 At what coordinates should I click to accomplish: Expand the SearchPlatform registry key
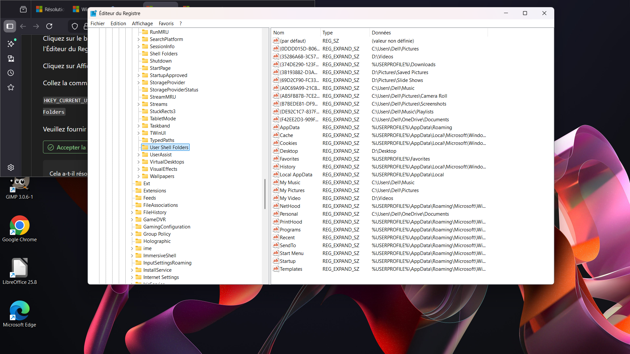pyautogui.click(x=138, y=39)
